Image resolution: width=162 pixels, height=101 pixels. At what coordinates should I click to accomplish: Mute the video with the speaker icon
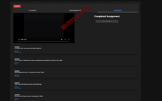[x=62, y=39]
